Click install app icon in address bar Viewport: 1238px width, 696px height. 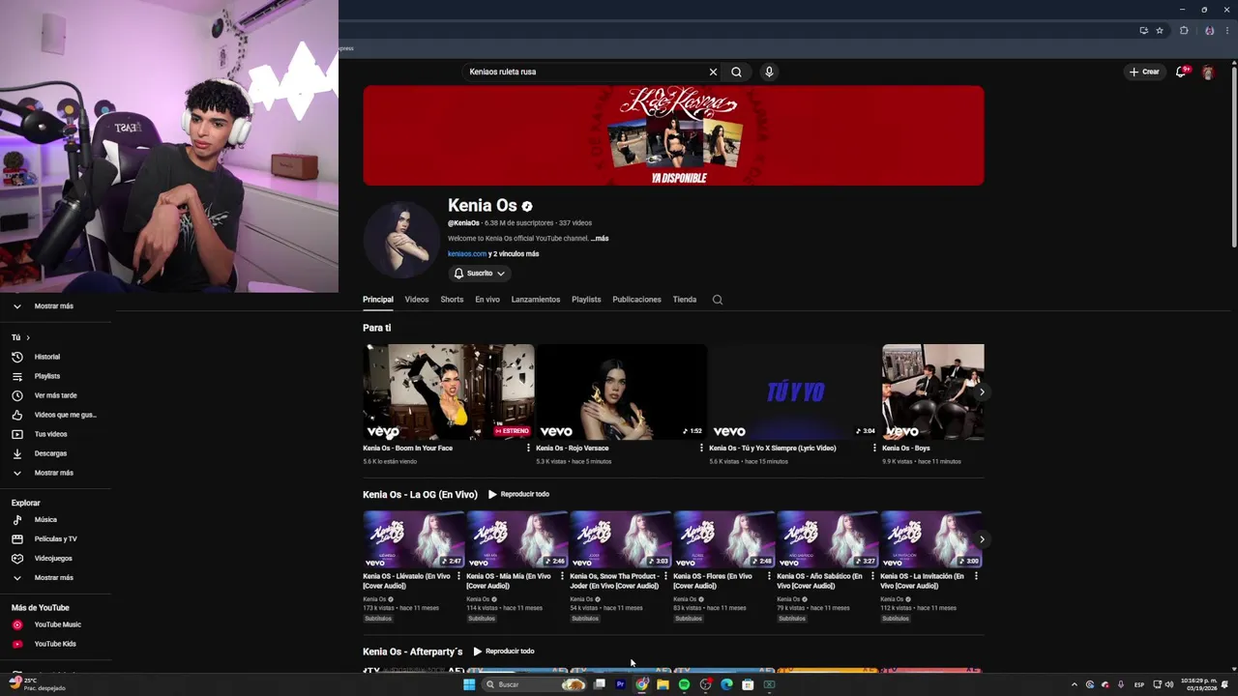click(x=1144, y=31)
